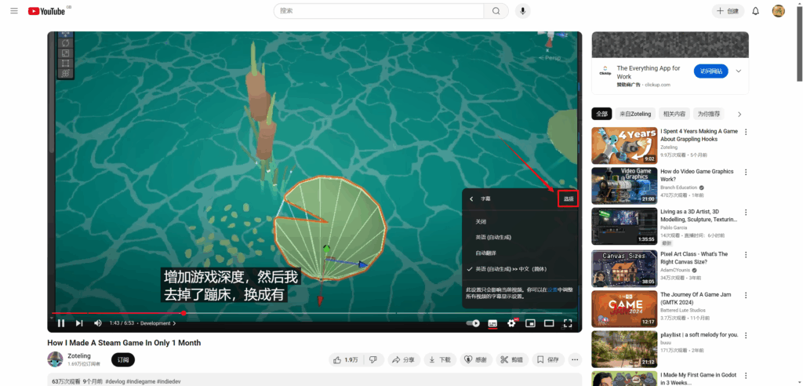Enter fullscreen mode
The width and height of the screenshot is (803, 386).
(x=568, y=323)
